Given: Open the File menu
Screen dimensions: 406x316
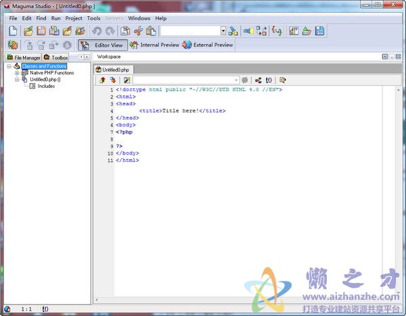Looking at the screenshot, I should [x=13, y=18].
